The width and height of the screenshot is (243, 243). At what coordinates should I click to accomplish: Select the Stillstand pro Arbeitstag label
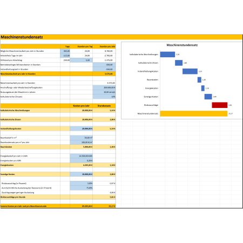tap(11, 60)
